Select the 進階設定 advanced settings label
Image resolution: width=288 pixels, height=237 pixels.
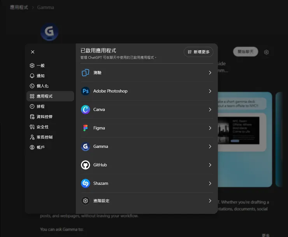[x=102, y=201]
